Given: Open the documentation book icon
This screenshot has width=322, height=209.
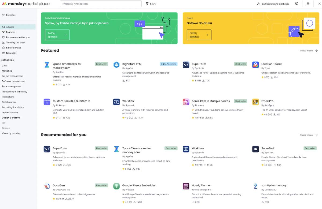Looking at the screenshot, I should pos(297,4).
